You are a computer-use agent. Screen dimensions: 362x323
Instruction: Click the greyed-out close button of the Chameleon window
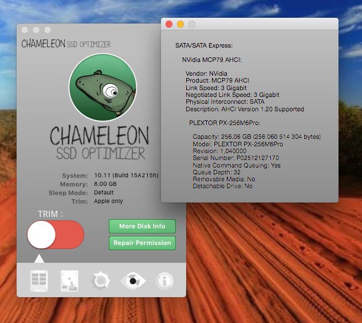tap(25, 30)
